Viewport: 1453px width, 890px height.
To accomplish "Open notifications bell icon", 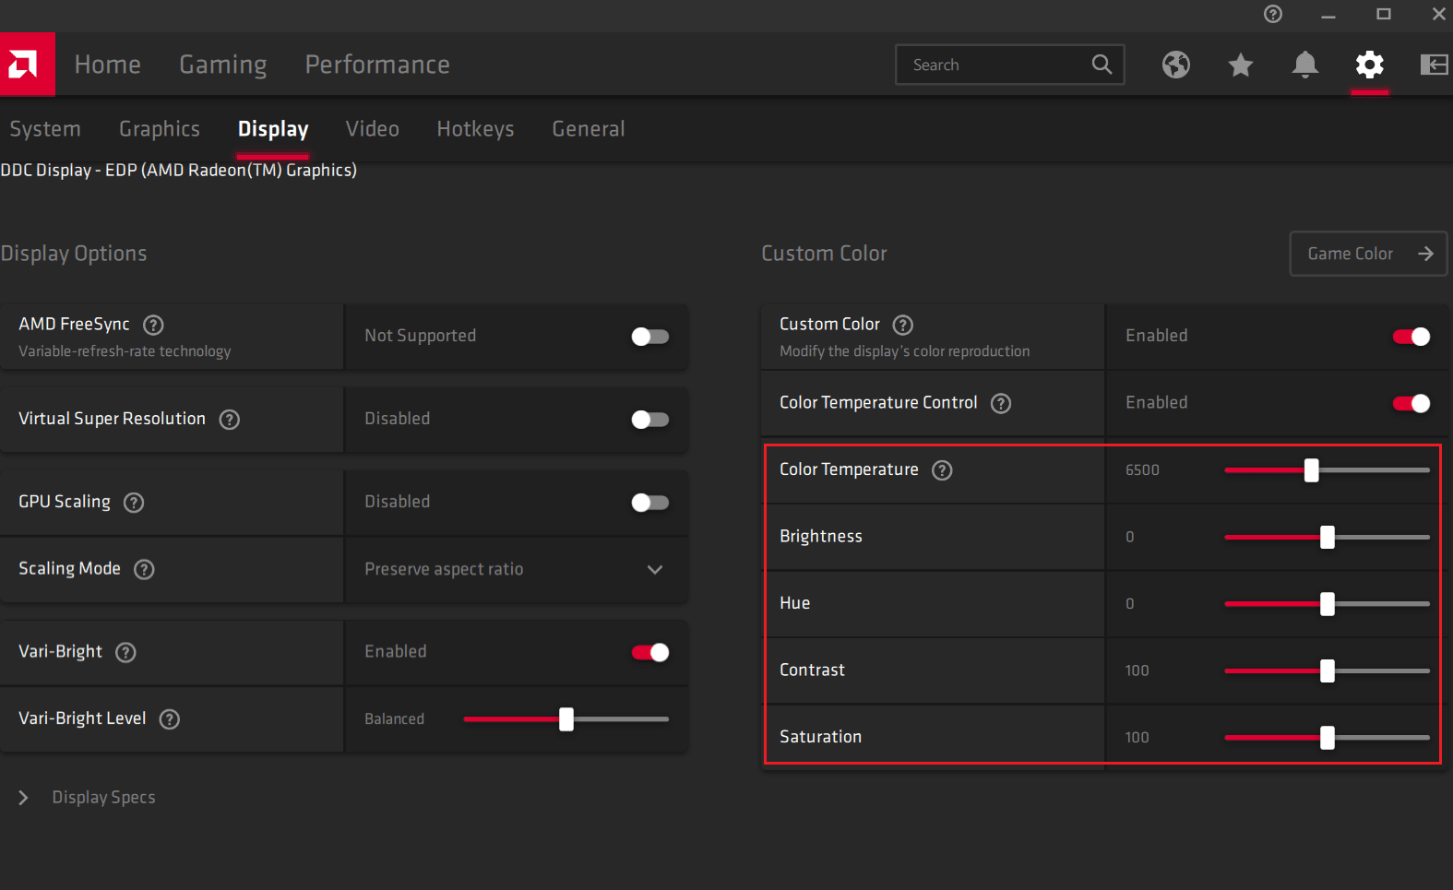I will 1304,65.
